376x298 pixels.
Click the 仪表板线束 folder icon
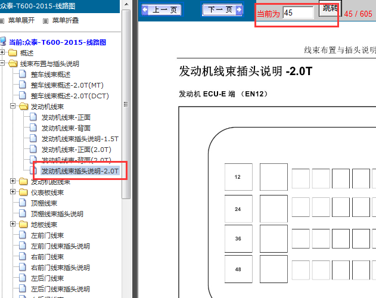click(23, 192)
